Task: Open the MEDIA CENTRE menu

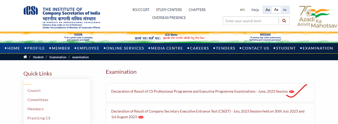Action: [x=166, y=48]
